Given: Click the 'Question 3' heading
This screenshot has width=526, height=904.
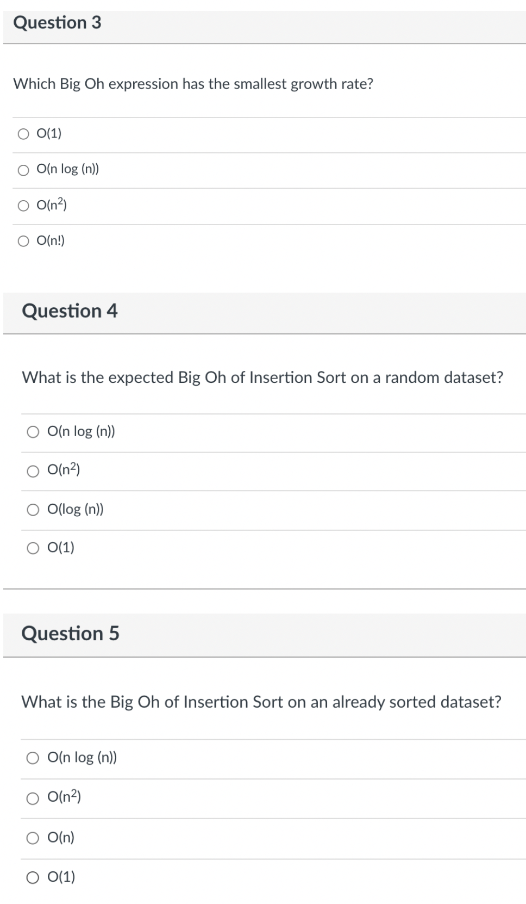Looking at the screenshot, I should [57, 23].
